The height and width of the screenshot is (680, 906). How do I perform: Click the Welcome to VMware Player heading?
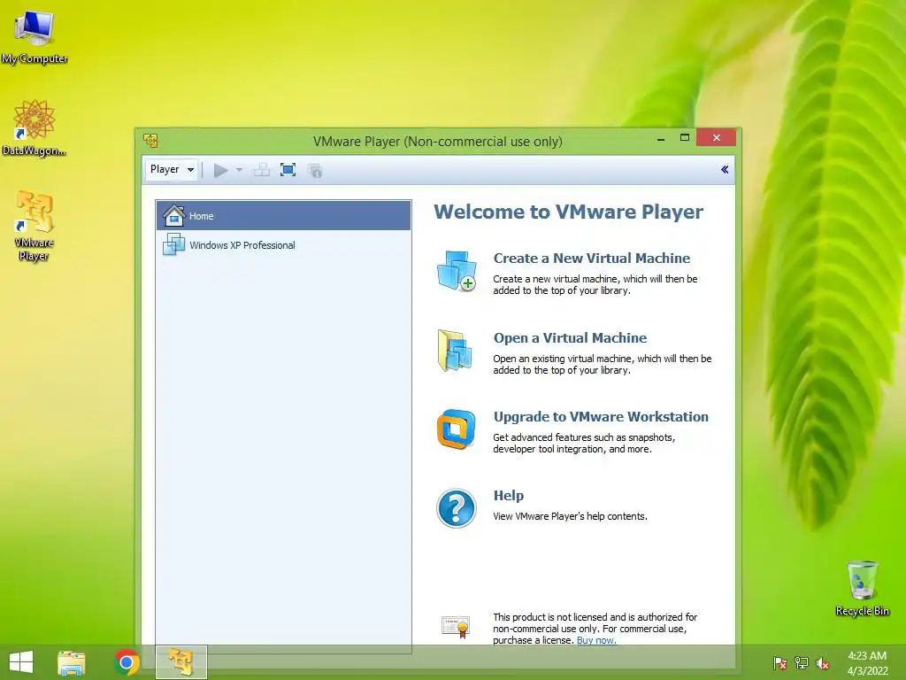click(569, 212)
